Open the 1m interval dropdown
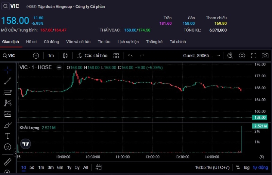 [51, 56]
